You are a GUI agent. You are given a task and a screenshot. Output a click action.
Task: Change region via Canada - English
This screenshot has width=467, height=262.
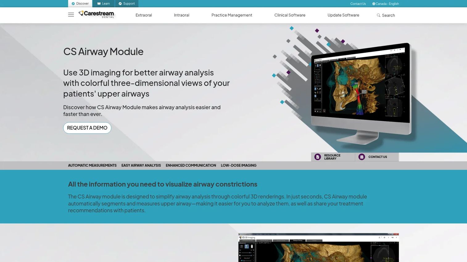[x=386, y=4]
